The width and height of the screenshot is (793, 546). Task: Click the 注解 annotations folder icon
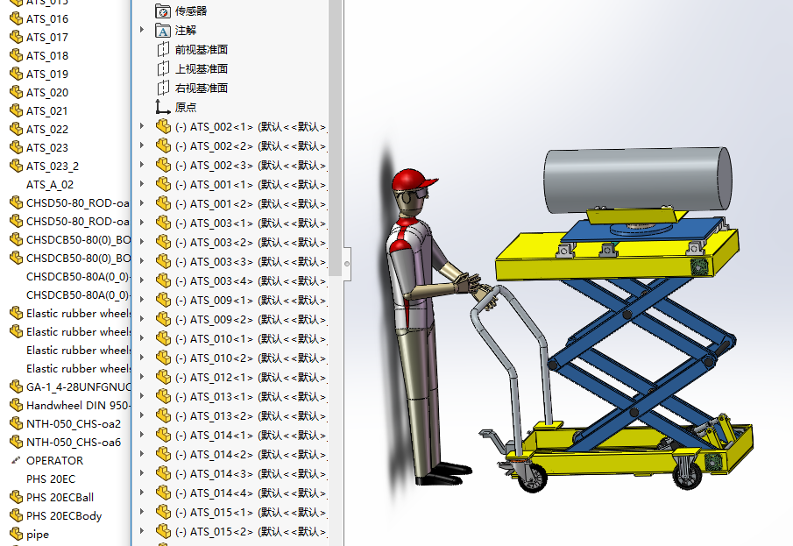tap(163, 31)
